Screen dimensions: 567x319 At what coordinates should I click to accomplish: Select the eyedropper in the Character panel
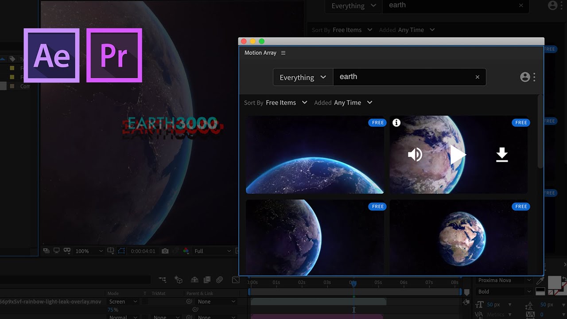tap(540, 280)
